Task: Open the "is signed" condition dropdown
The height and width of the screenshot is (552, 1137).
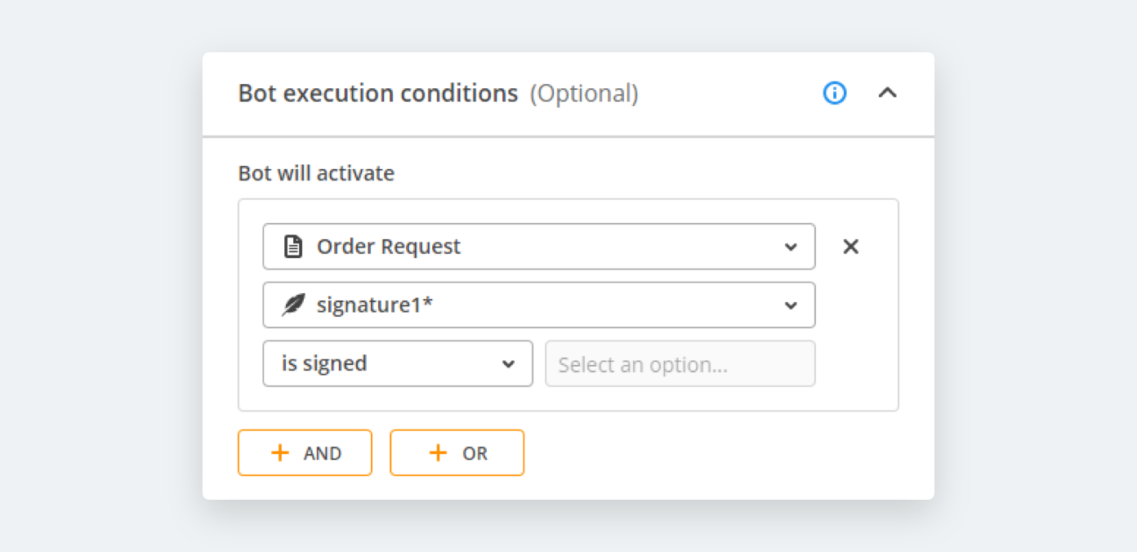Action: (x=397, y=363)
